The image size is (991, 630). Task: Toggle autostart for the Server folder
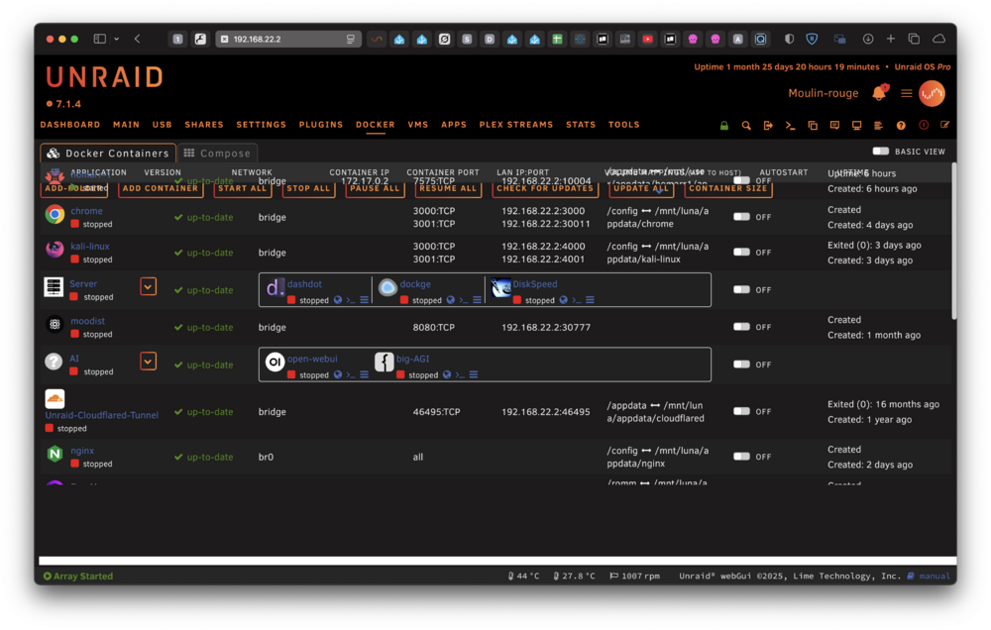(x=741, y=289)
